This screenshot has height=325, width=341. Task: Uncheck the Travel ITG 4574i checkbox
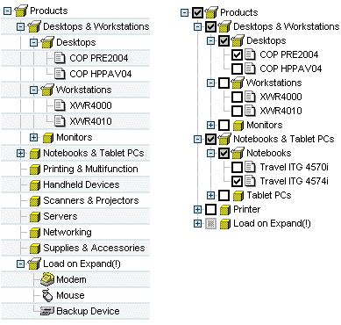click(237, 181)
